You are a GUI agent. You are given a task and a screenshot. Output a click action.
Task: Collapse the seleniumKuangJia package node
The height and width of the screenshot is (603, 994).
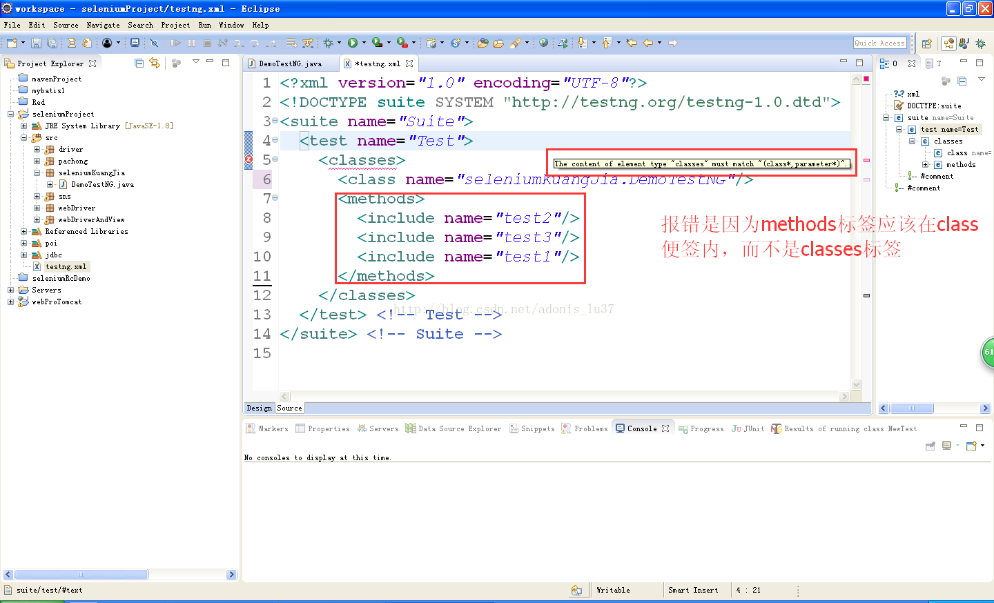click(37, 173)
